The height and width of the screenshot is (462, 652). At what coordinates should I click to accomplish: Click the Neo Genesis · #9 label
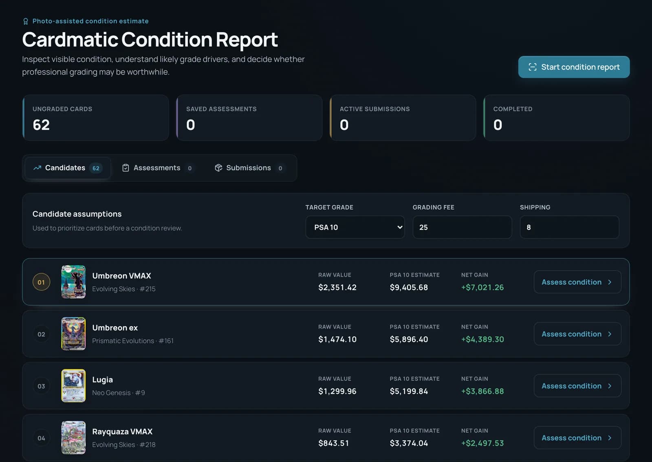click(x=119, y=393)
